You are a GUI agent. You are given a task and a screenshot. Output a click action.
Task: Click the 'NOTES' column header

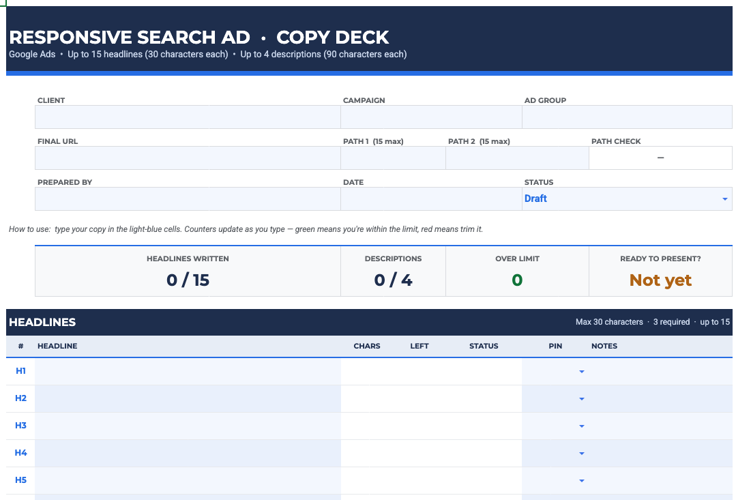(604, 346)
